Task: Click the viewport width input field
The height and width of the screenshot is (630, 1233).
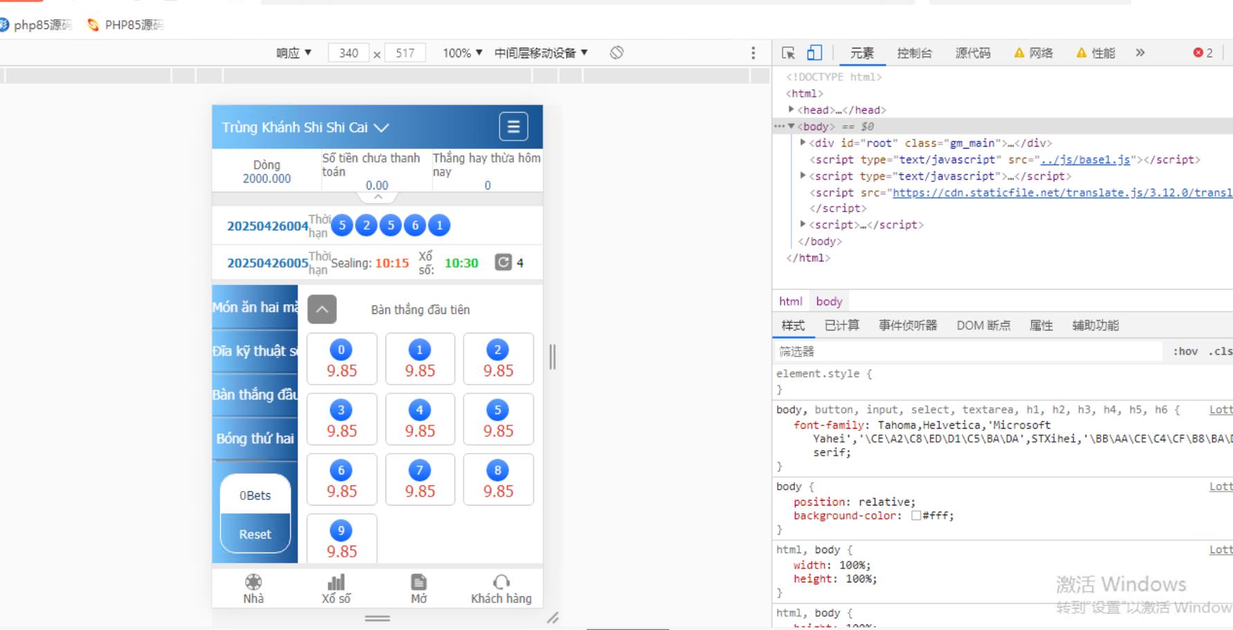Action: click(x=349, y=53)
